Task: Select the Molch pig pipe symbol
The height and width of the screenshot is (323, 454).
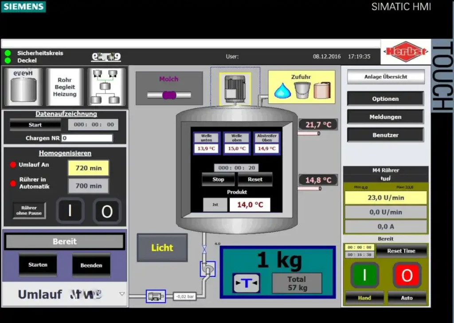Action: pos(169,95)
